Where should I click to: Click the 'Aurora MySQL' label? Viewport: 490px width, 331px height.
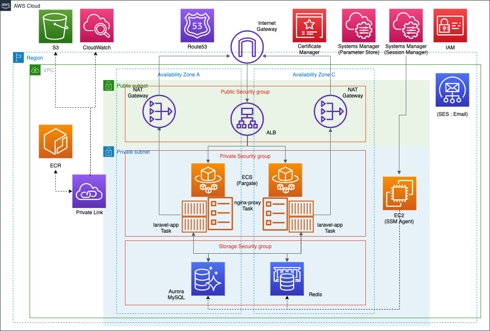[x=176, y=295]
